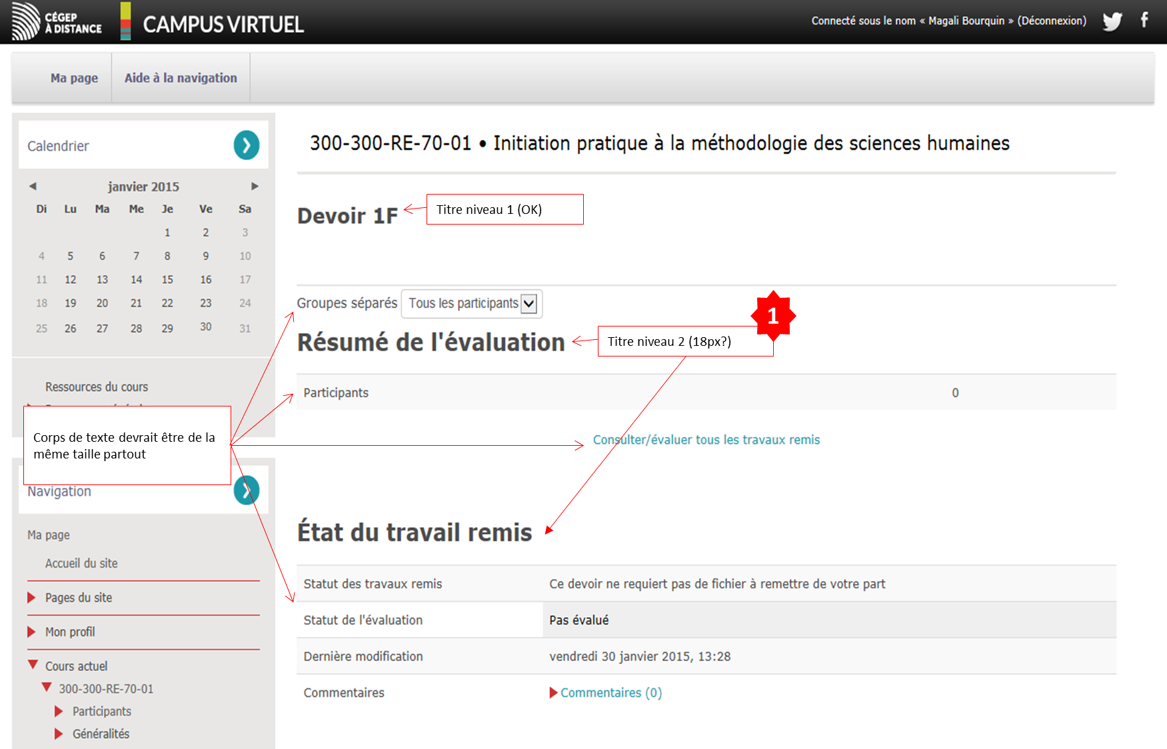The height and width of the screenshot is (749, 1167).
Task: Open the Facebook icon in header
Action: [1144, 20]
